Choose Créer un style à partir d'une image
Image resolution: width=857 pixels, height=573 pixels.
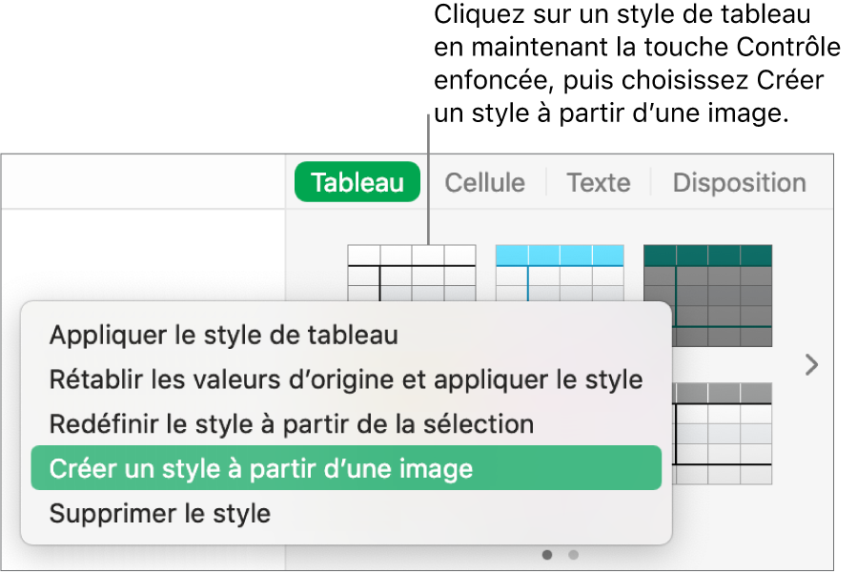(x=346, y=468)
